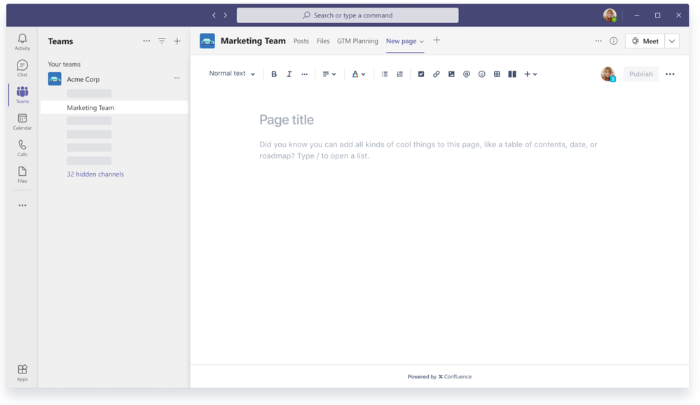This screenshot has width=700, height=405.
Task: Open the Calendar view
Action: pos(22,121)
